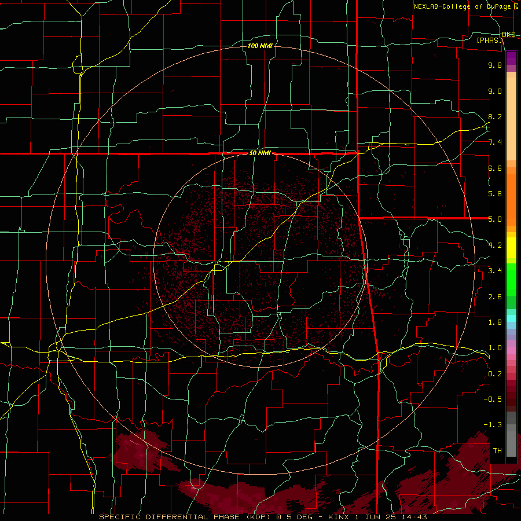Click the NEXLAB-College of DuPage title text
The height and width of the screenshot is (521, 521).
click(x=462, y=6)
